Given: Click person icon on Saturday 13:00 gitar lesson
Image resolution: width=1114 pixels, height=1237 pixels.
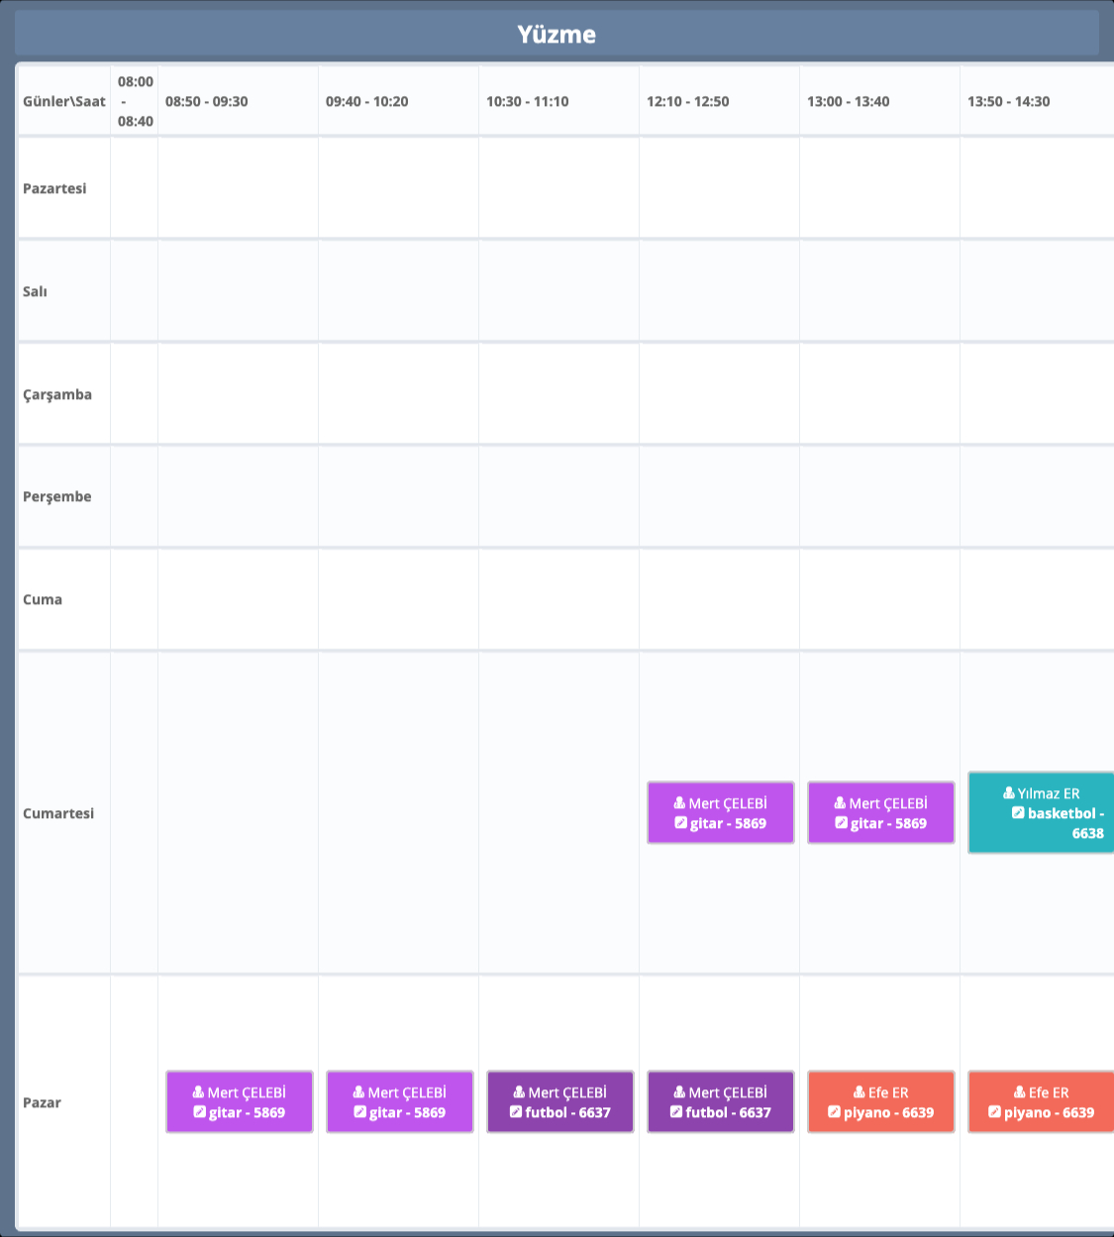Looking at the screenshot, I should click(x=840, y=803).
